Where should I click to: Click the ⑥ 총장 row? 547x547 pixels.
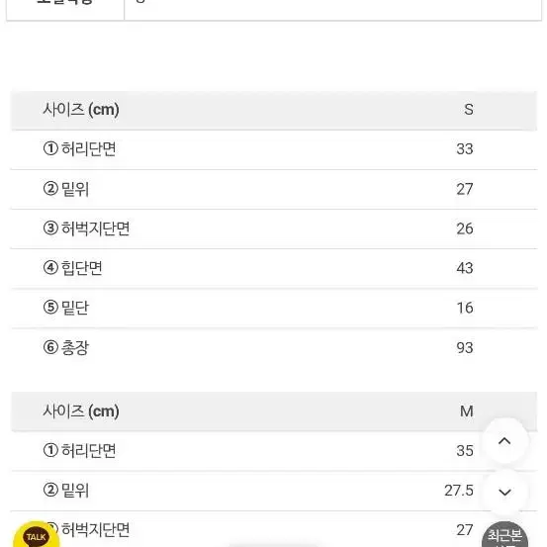(274, 348)
